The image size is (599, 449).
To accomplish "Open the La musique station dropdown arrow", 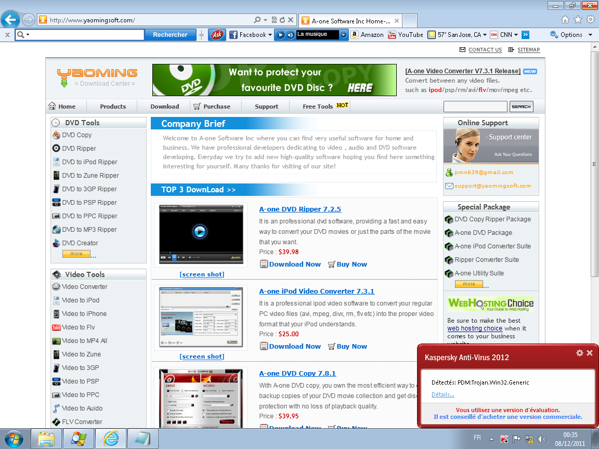I will tap(344, 35).
